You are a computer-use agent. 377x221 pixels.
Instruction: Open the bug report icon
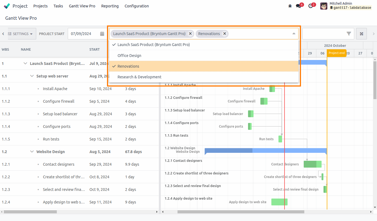290,6
